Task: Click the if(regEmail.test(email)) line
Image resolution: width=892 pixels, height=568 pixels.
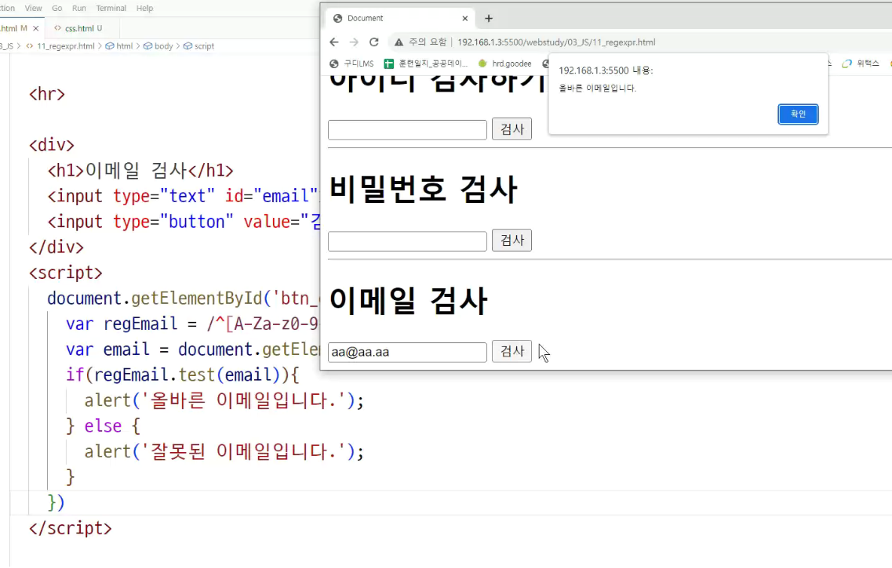Action: [182, 374]
